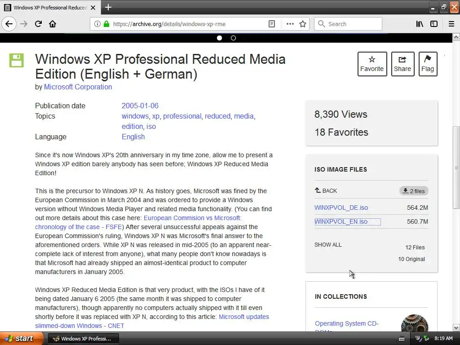Bookmark this page with the star icon
The image size is (460, 345).
(303, 24)
